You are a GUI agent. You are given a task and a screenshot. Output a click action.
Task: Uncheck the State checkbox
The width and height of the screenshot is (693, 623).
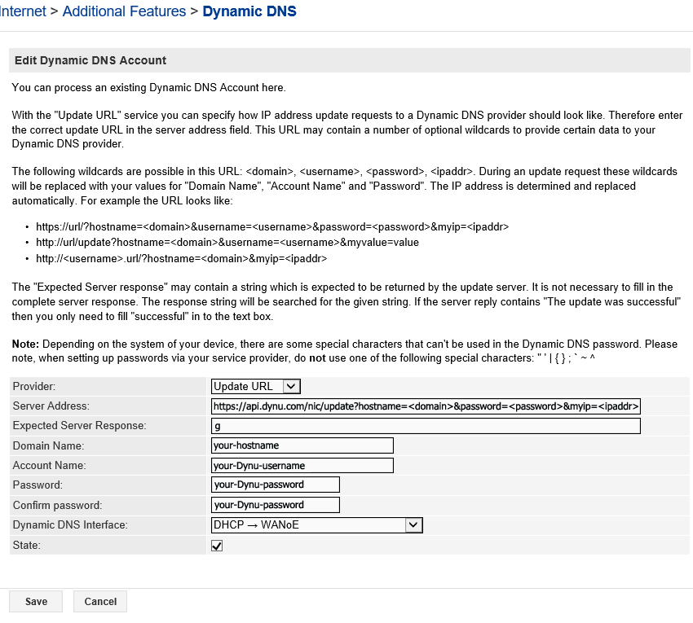pos(217,546)
